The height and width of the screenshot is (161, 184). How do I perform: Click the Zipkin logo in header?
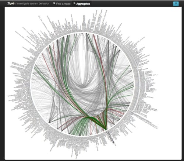coord(11,3)
